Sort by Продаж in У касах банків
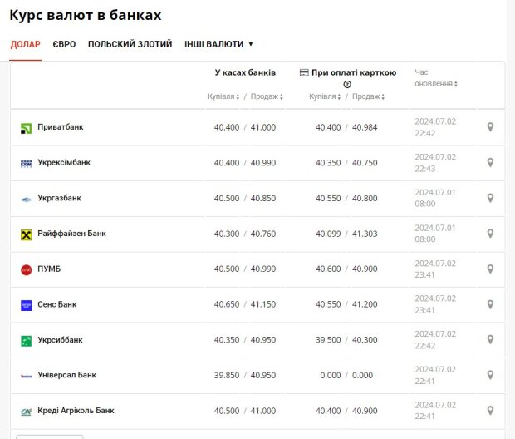The image size is (515, 439). click(267, 96)
